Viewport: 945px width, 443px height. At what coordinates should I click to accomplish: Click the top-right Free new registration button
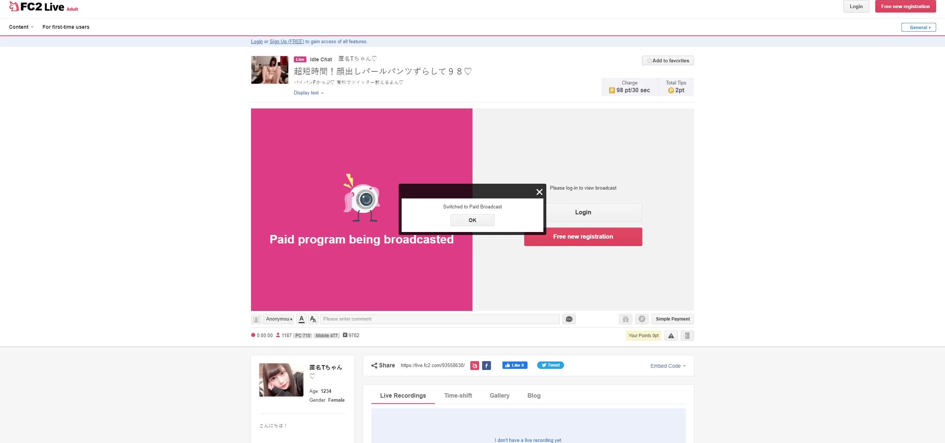906,6
